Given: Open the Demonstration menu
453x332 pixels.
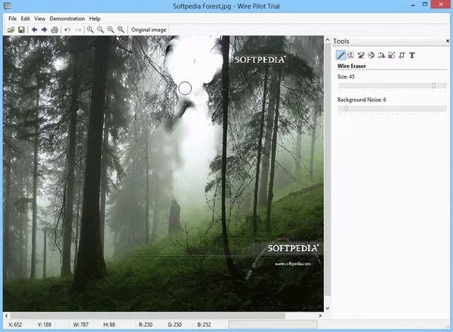Looking at the screenshot, I should tap(67, 18).
